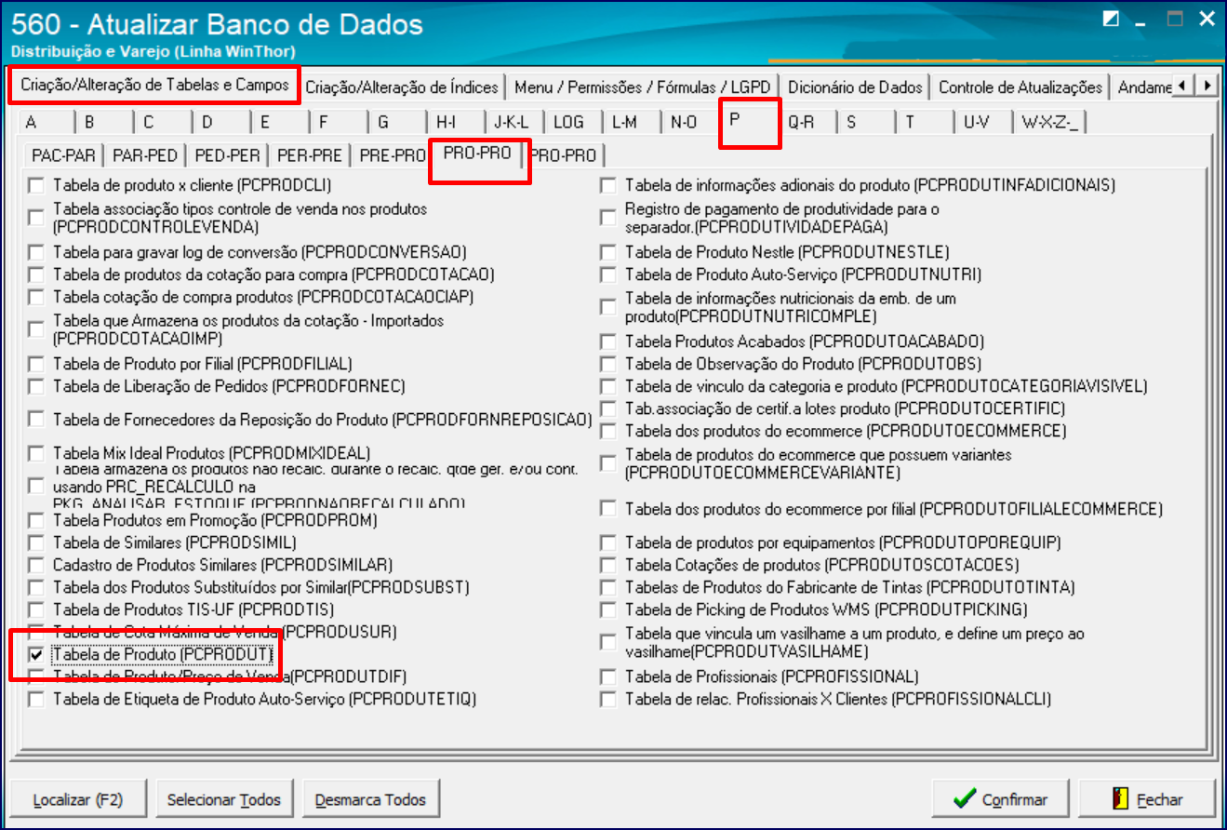Viewport: 1227px width, 830px height.
Task: Click the restore window icon in title bar
Action: [1176, 19]
